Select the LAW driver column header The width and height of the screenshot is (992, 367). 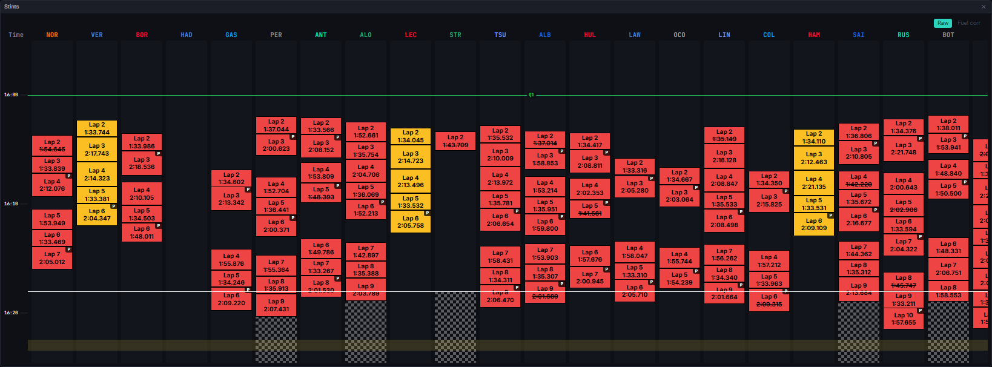tap(635, 35)
